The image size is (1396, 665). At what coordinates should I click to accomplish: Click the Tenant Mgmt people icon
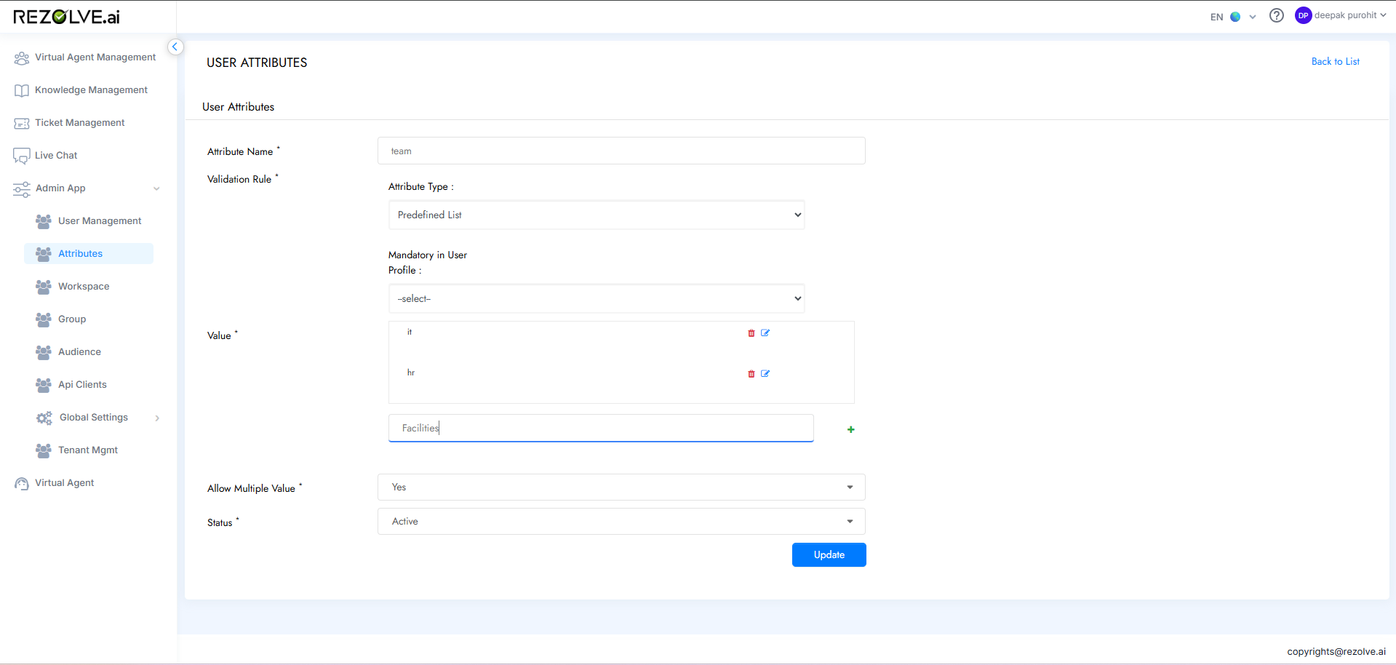click(x=44, y=450)
